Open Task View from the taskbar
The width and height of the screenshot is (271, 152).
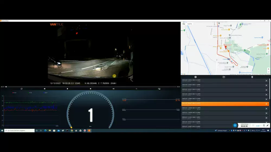[x=41, y=131]
